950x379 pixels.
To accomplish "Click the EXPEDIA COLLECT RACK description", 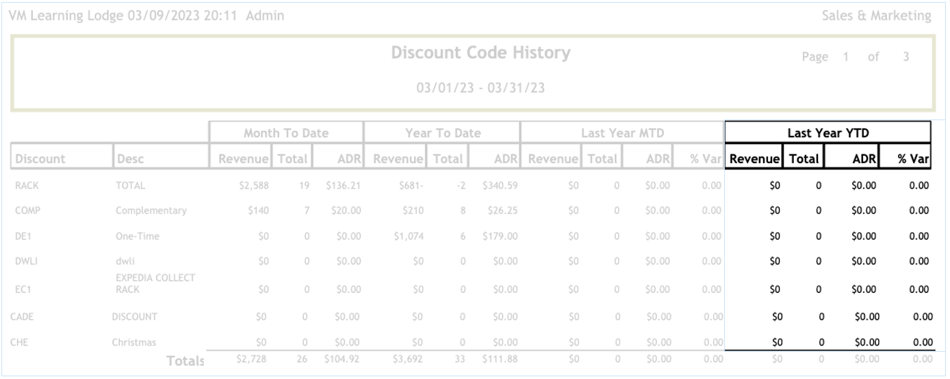I will tap(155, 283).
